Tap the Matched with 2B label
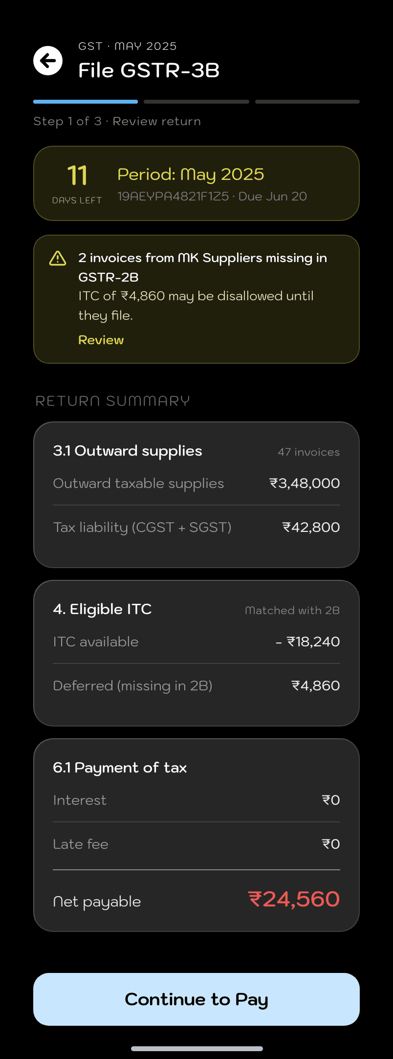Screen dimensions: 393x1059 pyautogui.click(x=292, y=610)
